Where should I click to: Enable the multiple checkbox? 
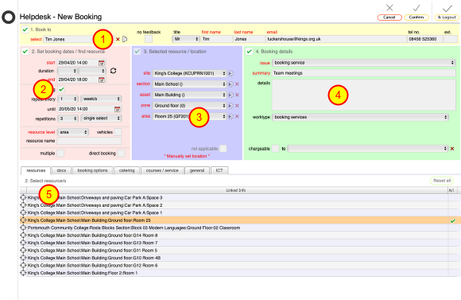click(60, 153)
